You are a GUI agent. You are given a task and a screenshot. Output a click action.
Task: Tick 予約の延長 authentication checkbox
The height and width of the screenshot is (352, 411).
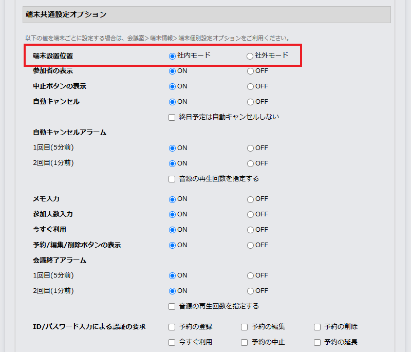(317, 342)
